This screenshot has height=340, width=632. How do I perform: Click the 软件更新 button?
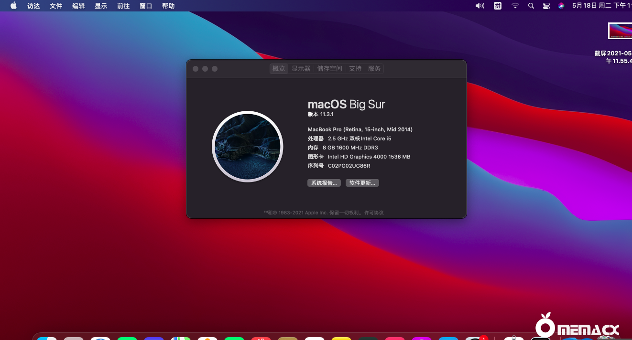(362, 182)
